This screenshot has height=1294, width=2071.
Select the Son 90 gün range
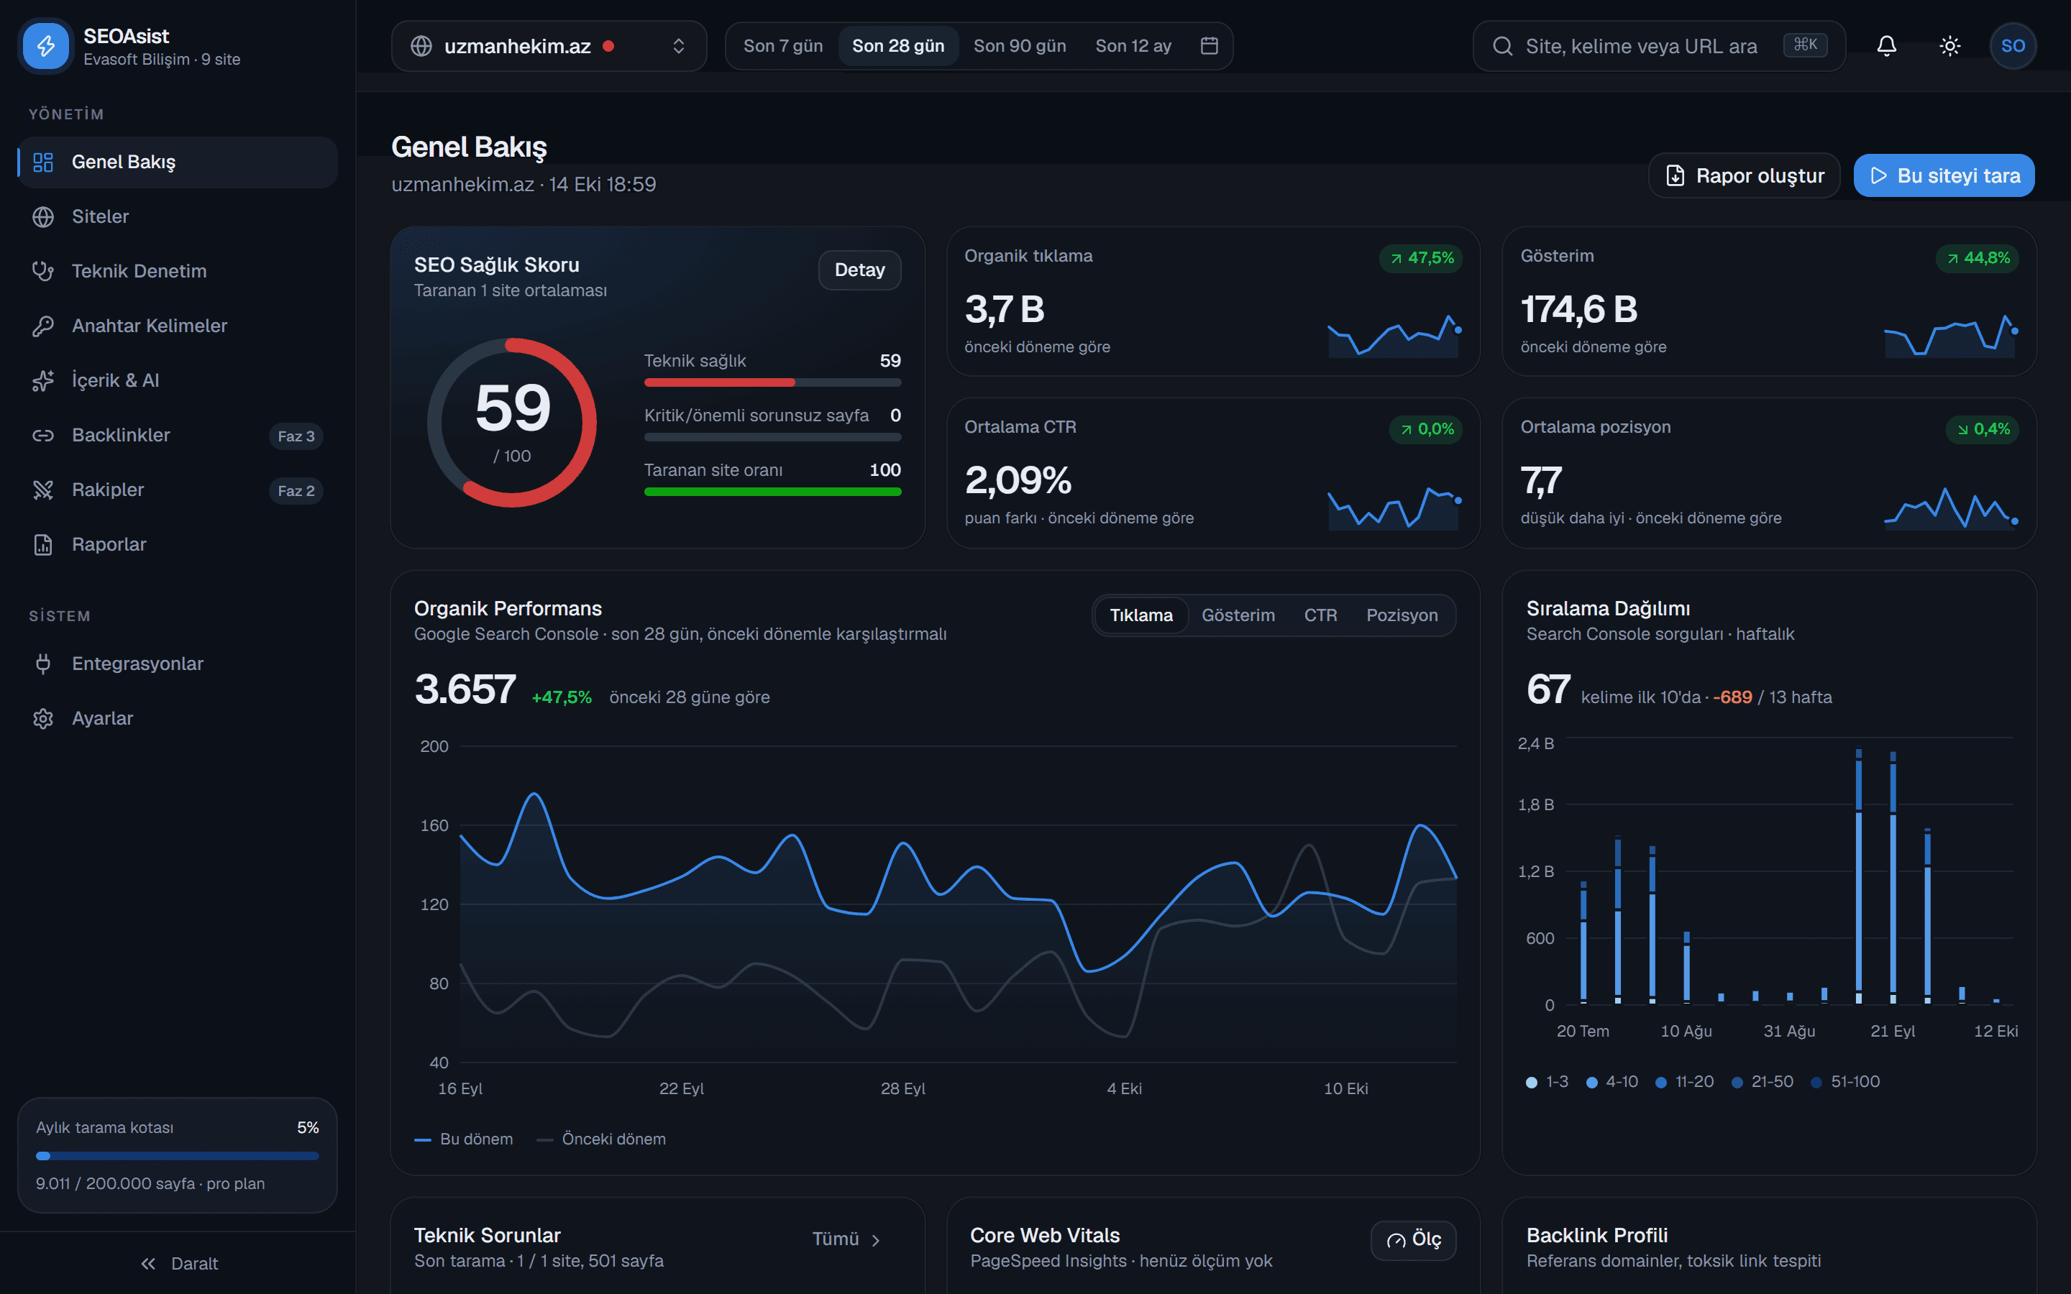[1019, 46]
